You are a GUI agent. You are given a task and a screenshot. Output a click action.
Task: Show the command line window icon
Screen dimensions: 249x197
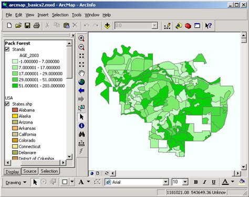point(197,26)
